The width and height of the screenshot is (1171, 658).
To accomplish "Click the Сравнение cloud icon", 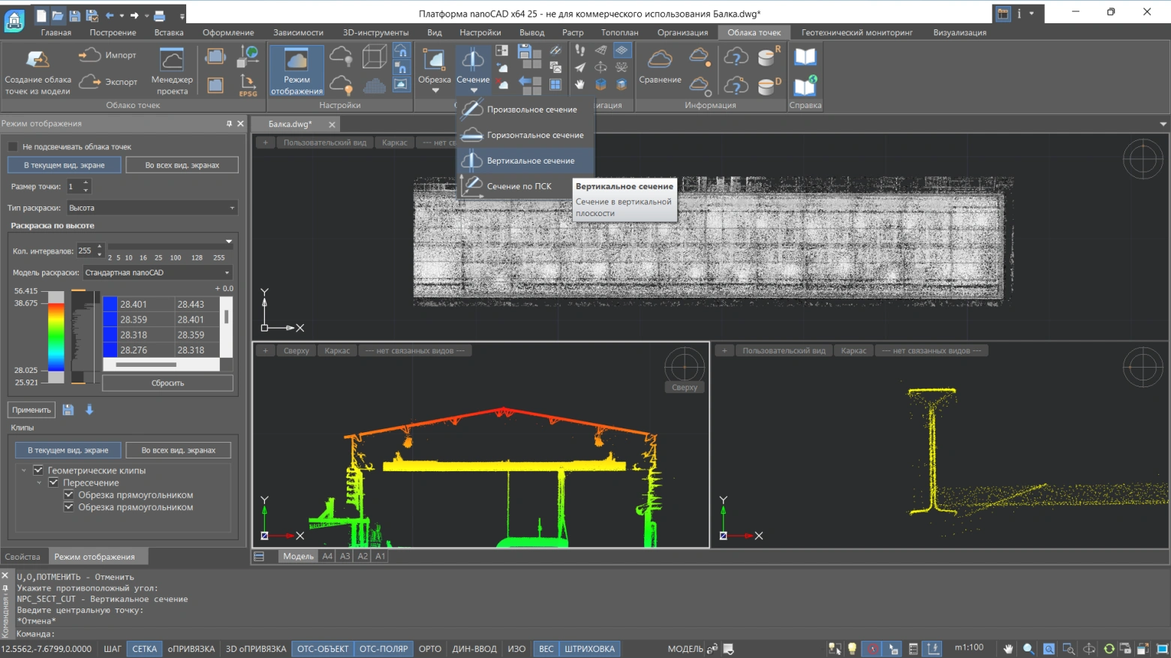I will (660, 60).
